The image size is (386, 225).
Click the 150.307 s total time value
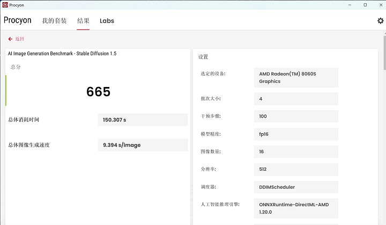[143, 120]
